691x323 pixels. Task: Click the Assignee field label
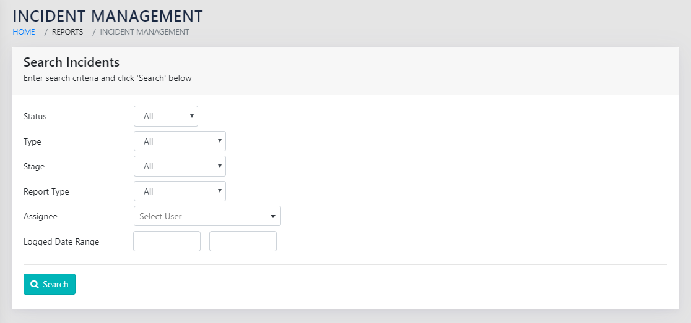pos(40,217)
